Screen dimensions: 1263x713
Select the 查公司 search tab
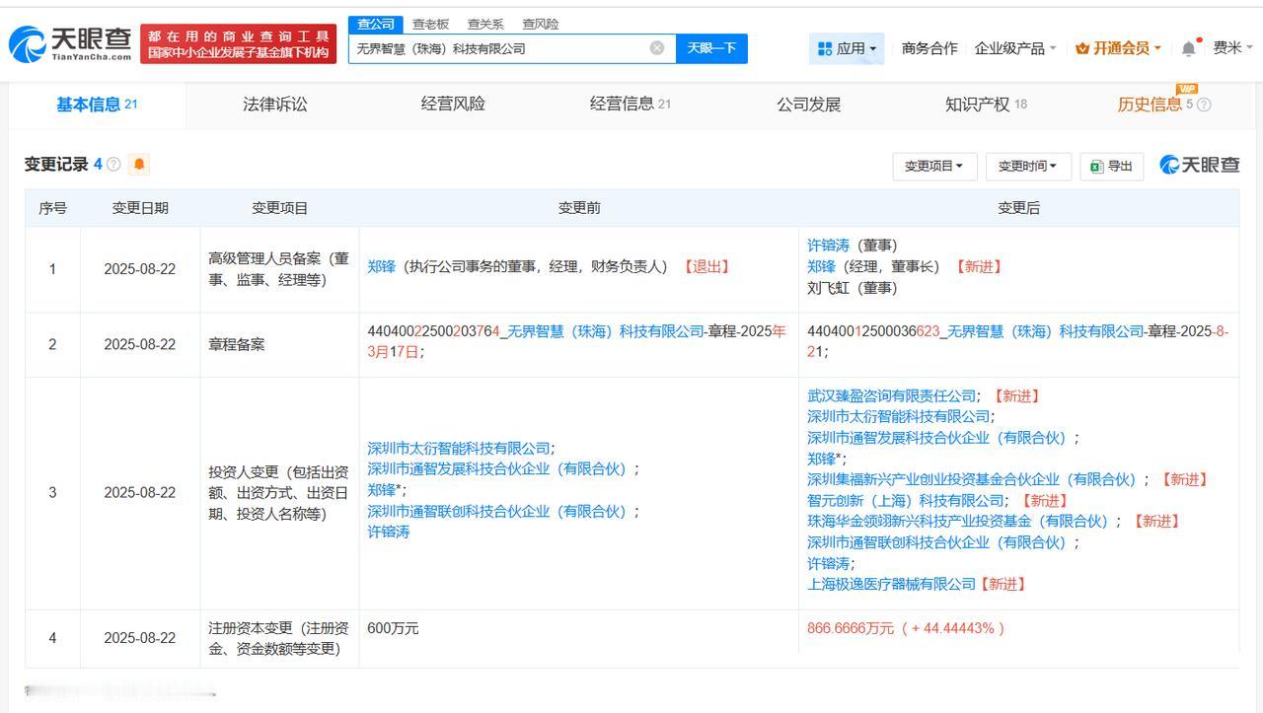pos(376,24)
